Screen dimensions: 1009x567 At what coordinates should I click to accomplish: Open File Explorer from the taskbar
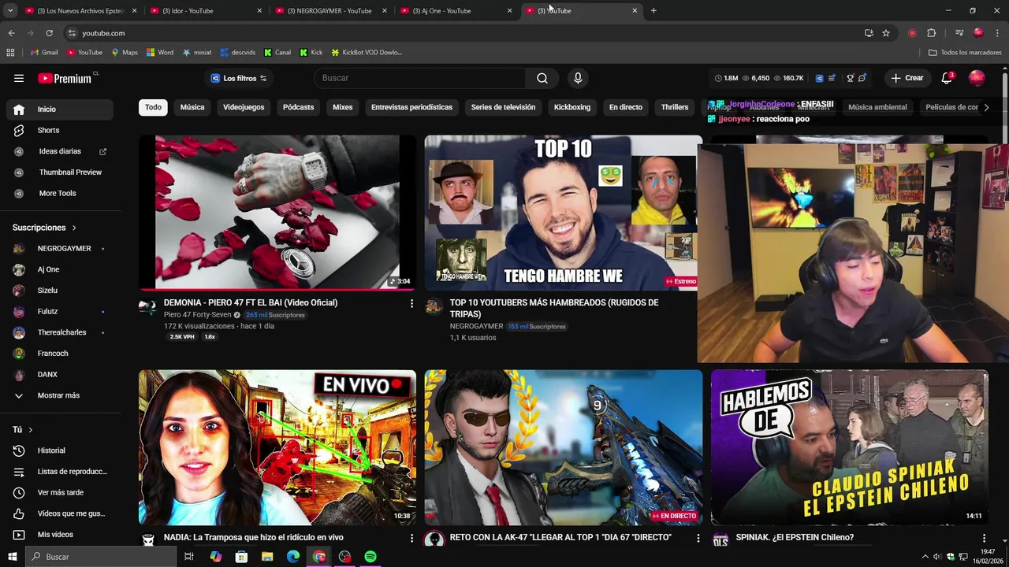pyautogui.click(x=267, y=557)
